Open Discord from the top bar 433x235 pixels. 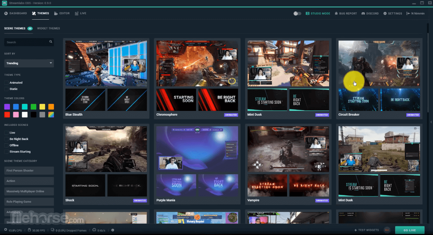(x=370, y=13)
